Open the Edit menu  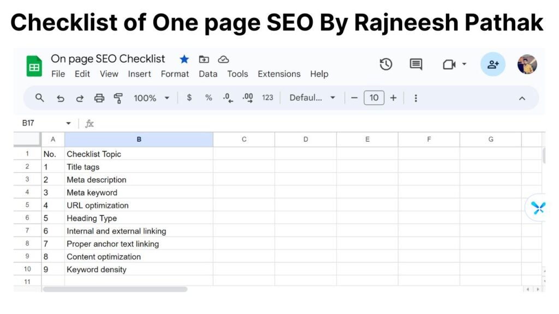(82, 74)
